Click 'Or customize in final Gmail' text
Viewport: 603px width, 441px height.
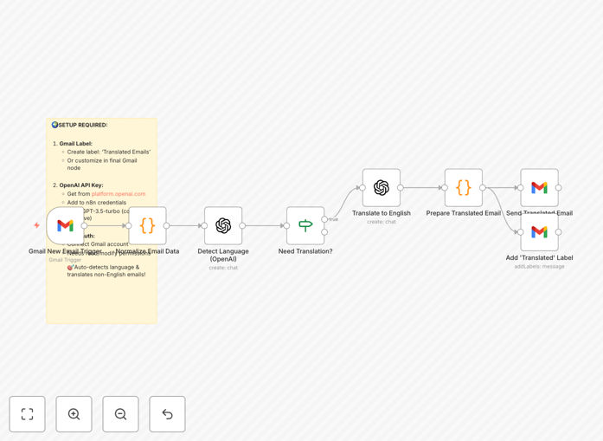pyautogui.click(x=102, y=160)
